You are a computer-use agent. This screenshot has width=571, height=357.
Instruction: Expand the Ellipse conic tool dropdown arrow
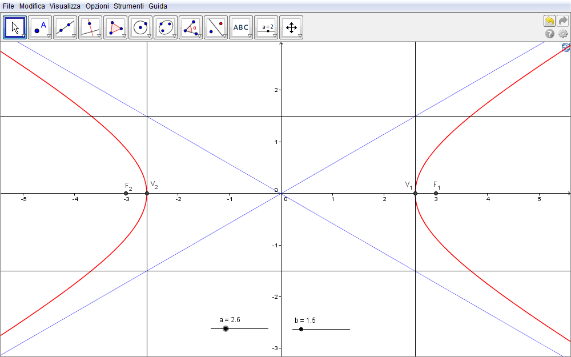coord(174,36)
